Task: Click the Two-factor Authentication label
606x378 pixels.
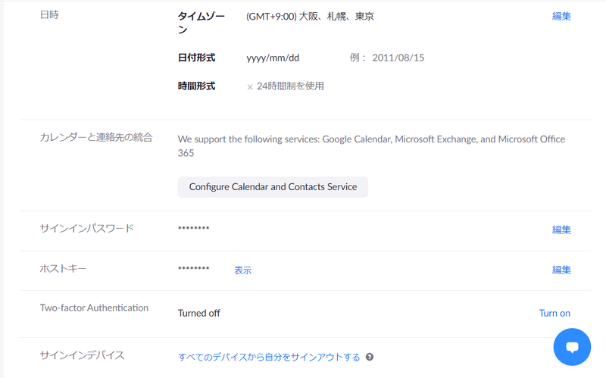Action: [x=94, y=308]
